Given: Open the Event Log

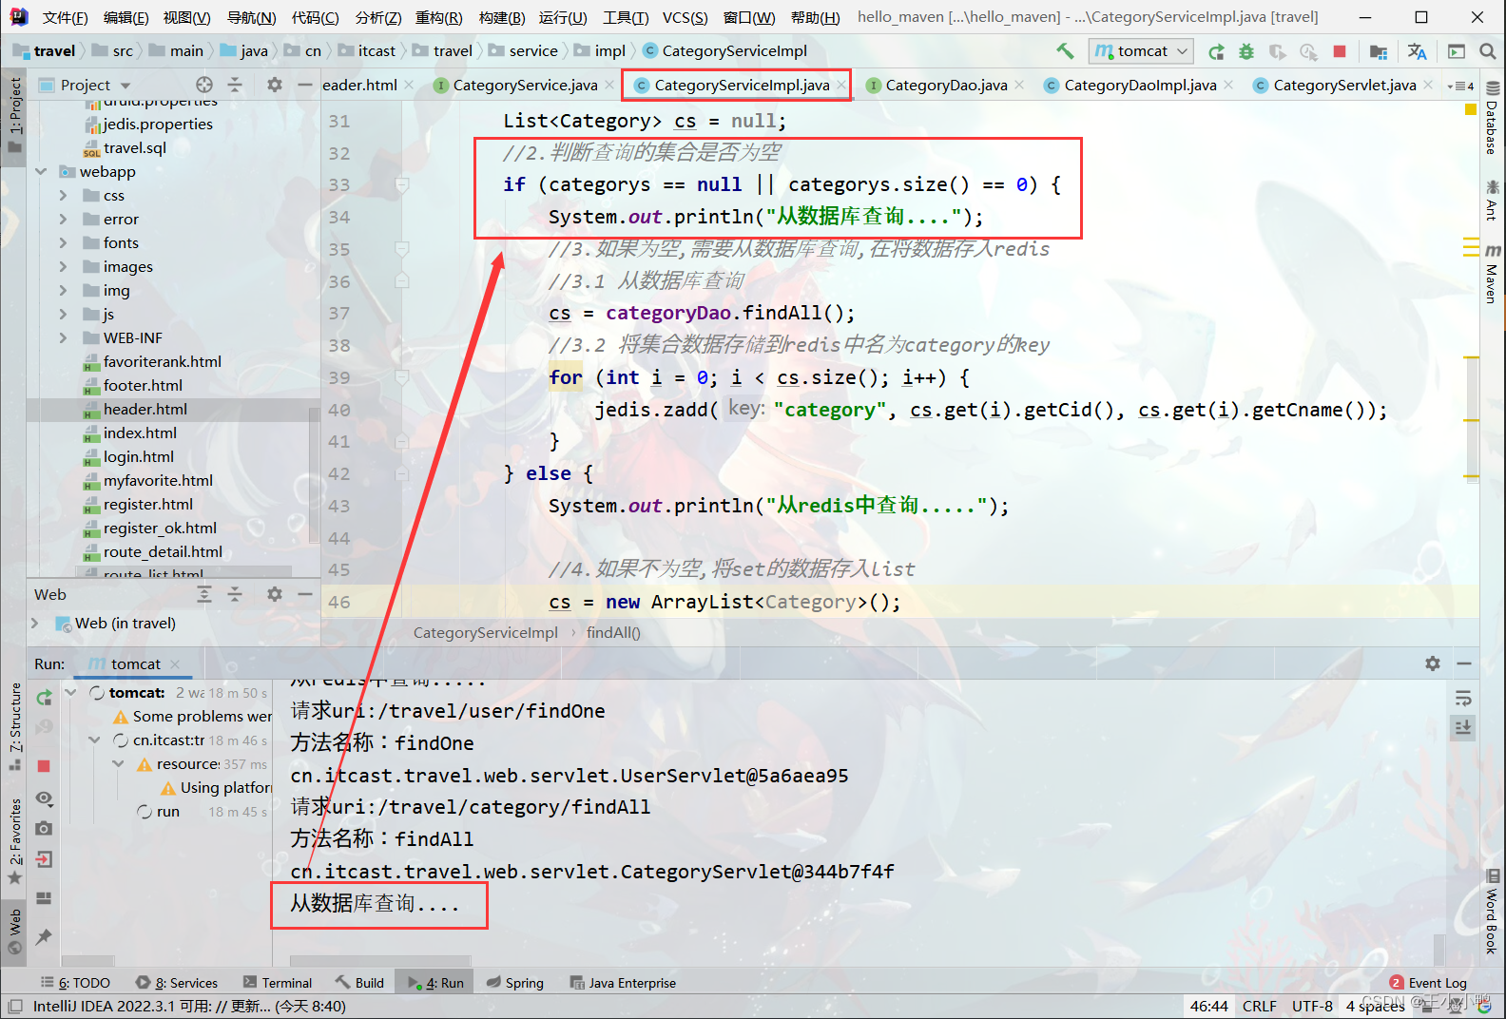Looking at the screenshot, I should coord(1428,983).
